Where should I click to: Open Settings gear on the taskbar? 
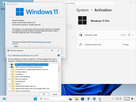point(94,99)
